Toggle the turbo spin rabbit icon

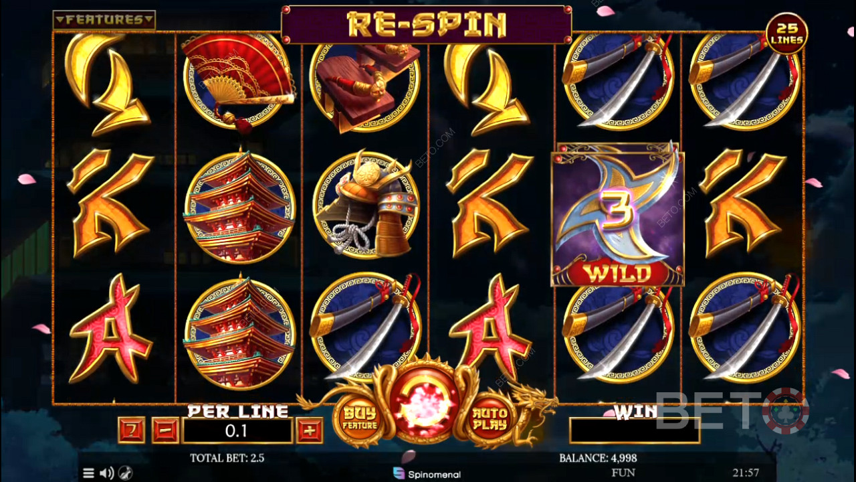[126, 473]
